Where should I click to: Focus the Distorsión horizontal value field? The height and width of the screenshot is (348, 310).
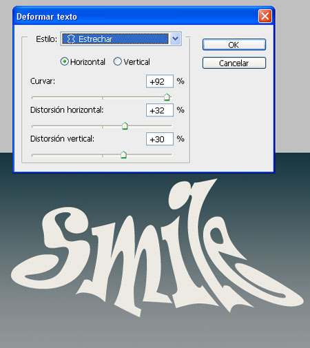(x=160, y=110)
